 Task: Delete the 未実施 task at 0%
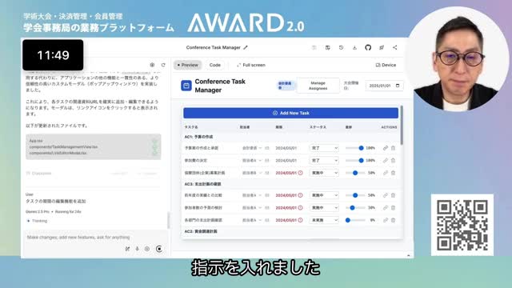coord(393,220)
